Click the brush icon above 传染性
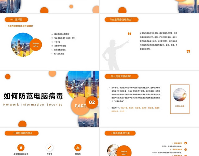This screenshot has width=199, height=156. tap(49, 148)
